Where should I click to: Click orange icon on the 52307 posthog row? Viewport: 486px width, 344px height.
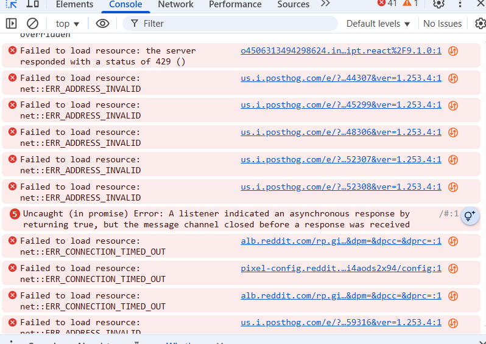[453, 160]
